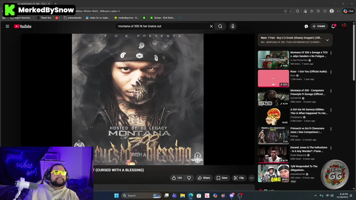This screenshot has height=200, width=356.
Task: Open Edge Favorites star-list icon
Action: coord(312,11)
